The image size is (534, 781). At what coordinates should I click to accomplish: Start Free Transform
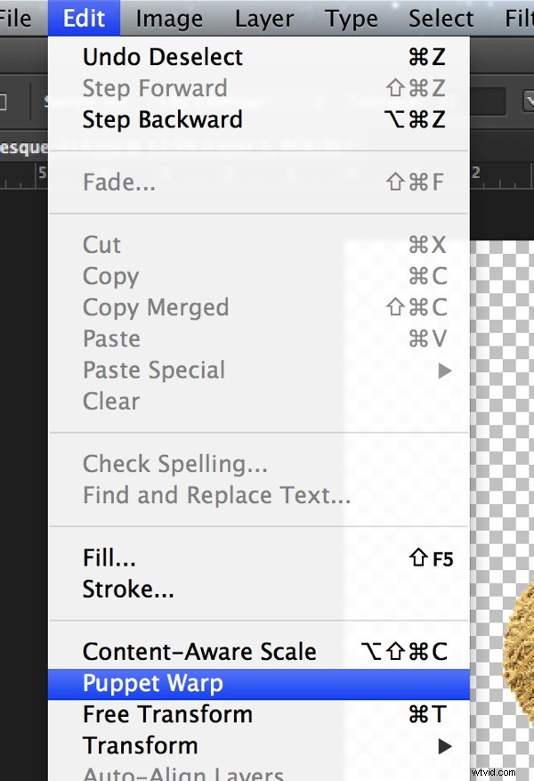(x=167, y=714)
